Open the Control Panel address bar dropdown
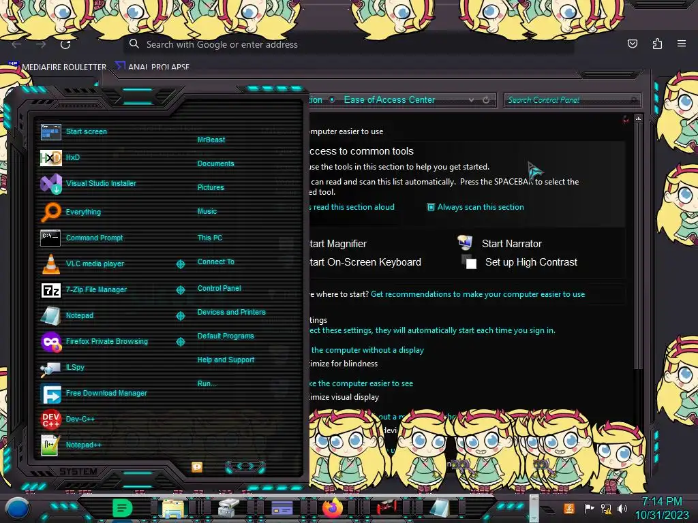698x523 pixels. pos(471,100)
